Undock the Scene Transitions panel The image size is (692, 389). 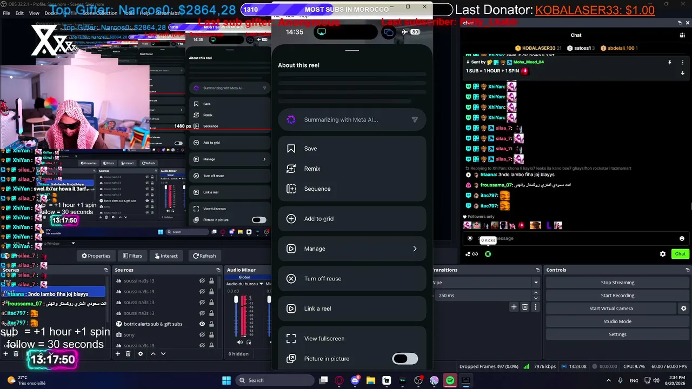click(x=537, y=270)
